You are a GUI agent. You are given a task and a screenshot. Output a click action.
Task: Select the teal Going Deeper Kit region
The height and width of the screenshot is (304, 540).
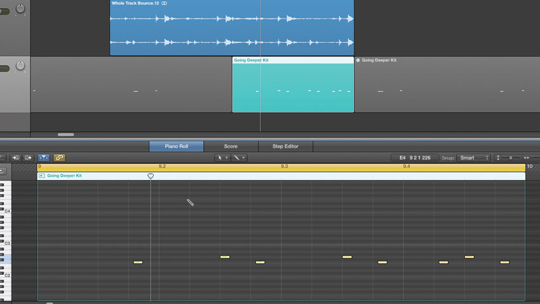coord(293,85)
